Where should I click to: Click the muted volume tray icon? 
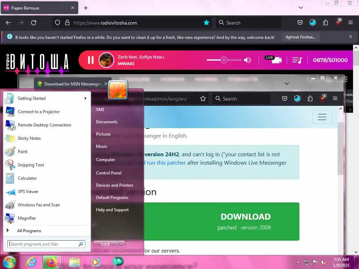coord(323,262)
